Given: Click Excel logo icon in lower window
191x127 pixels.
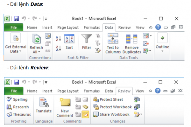Looking at the screenshot, I should (x=7, y=82).
